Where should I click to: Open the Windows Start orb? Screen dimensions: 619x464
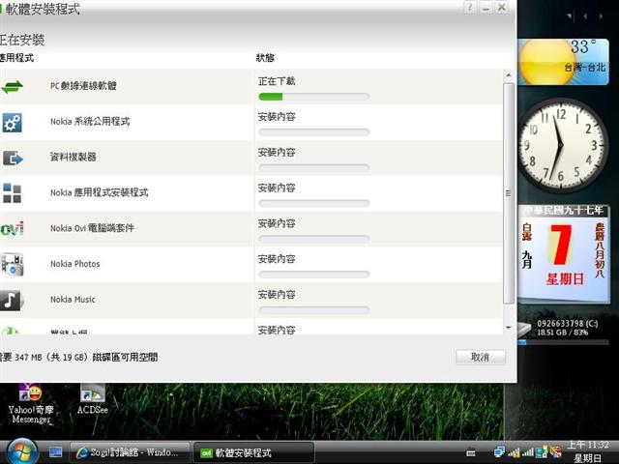click(x=21, y=452)
